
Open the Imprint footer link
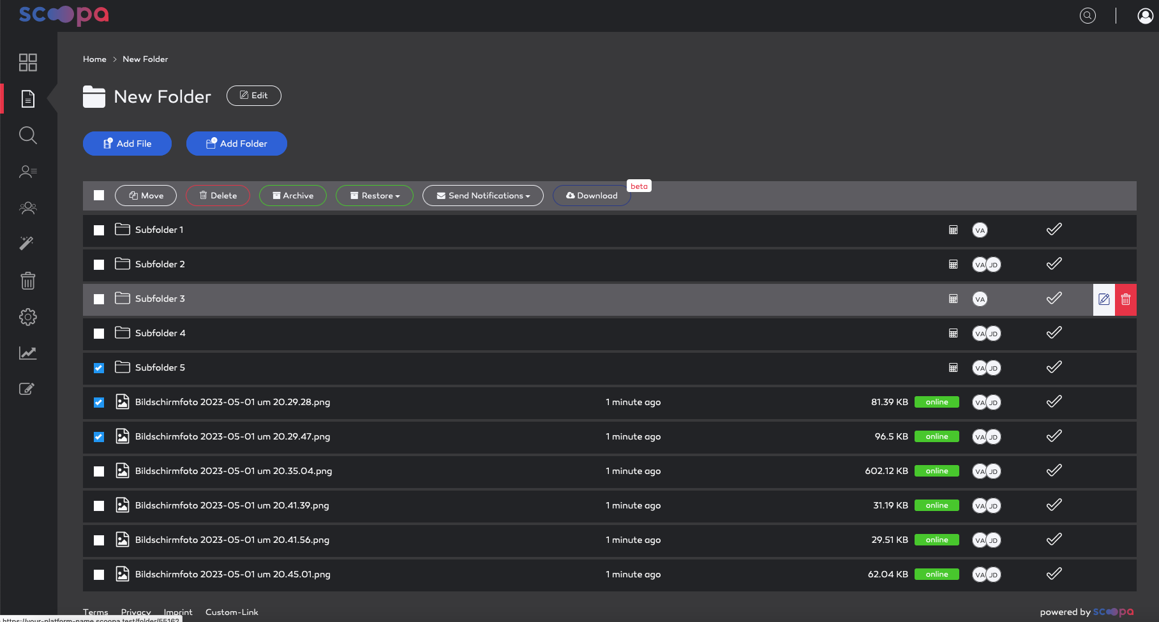click(x=178, y=612)
